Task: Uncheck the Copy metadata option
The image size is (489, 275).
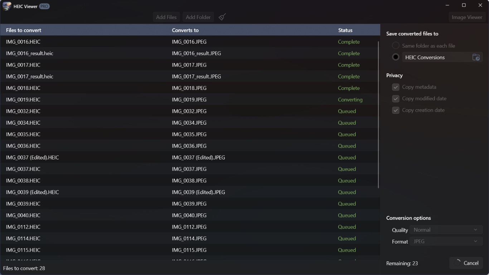Action: (x=396, y=87)
